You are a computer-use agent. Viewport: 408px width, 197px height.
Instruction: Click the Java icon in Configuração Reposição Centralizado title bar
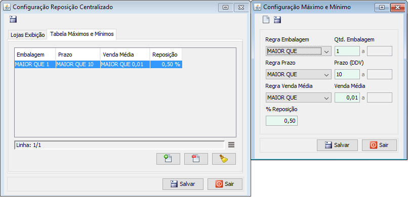pyautogui.click(x=7, y=7)
